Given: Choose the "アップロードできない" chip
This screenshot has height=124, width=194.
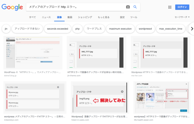Looking at the screenshot, I should [x=27, y=29].
